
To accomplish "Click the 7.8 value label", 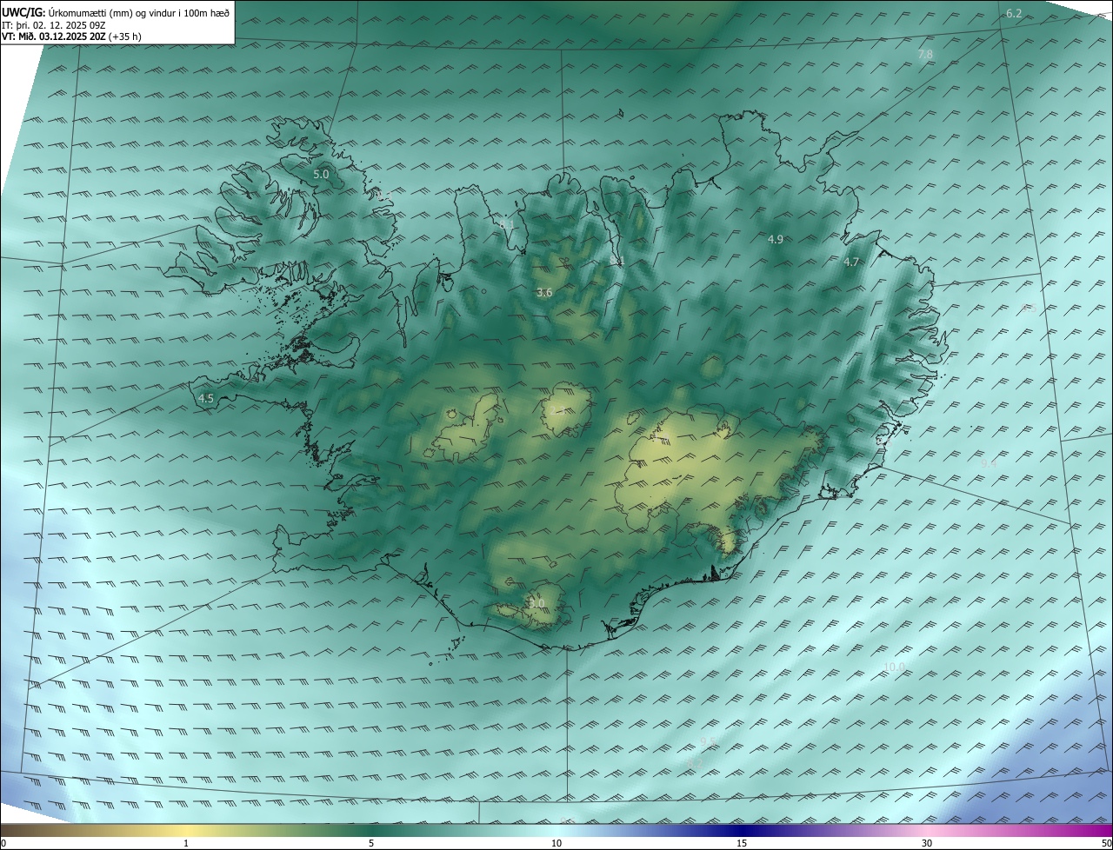I will [925, 55].
